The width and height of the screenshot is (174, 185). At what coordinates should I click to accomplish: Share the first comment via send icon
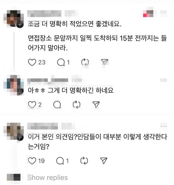click(x=105, y=62)
